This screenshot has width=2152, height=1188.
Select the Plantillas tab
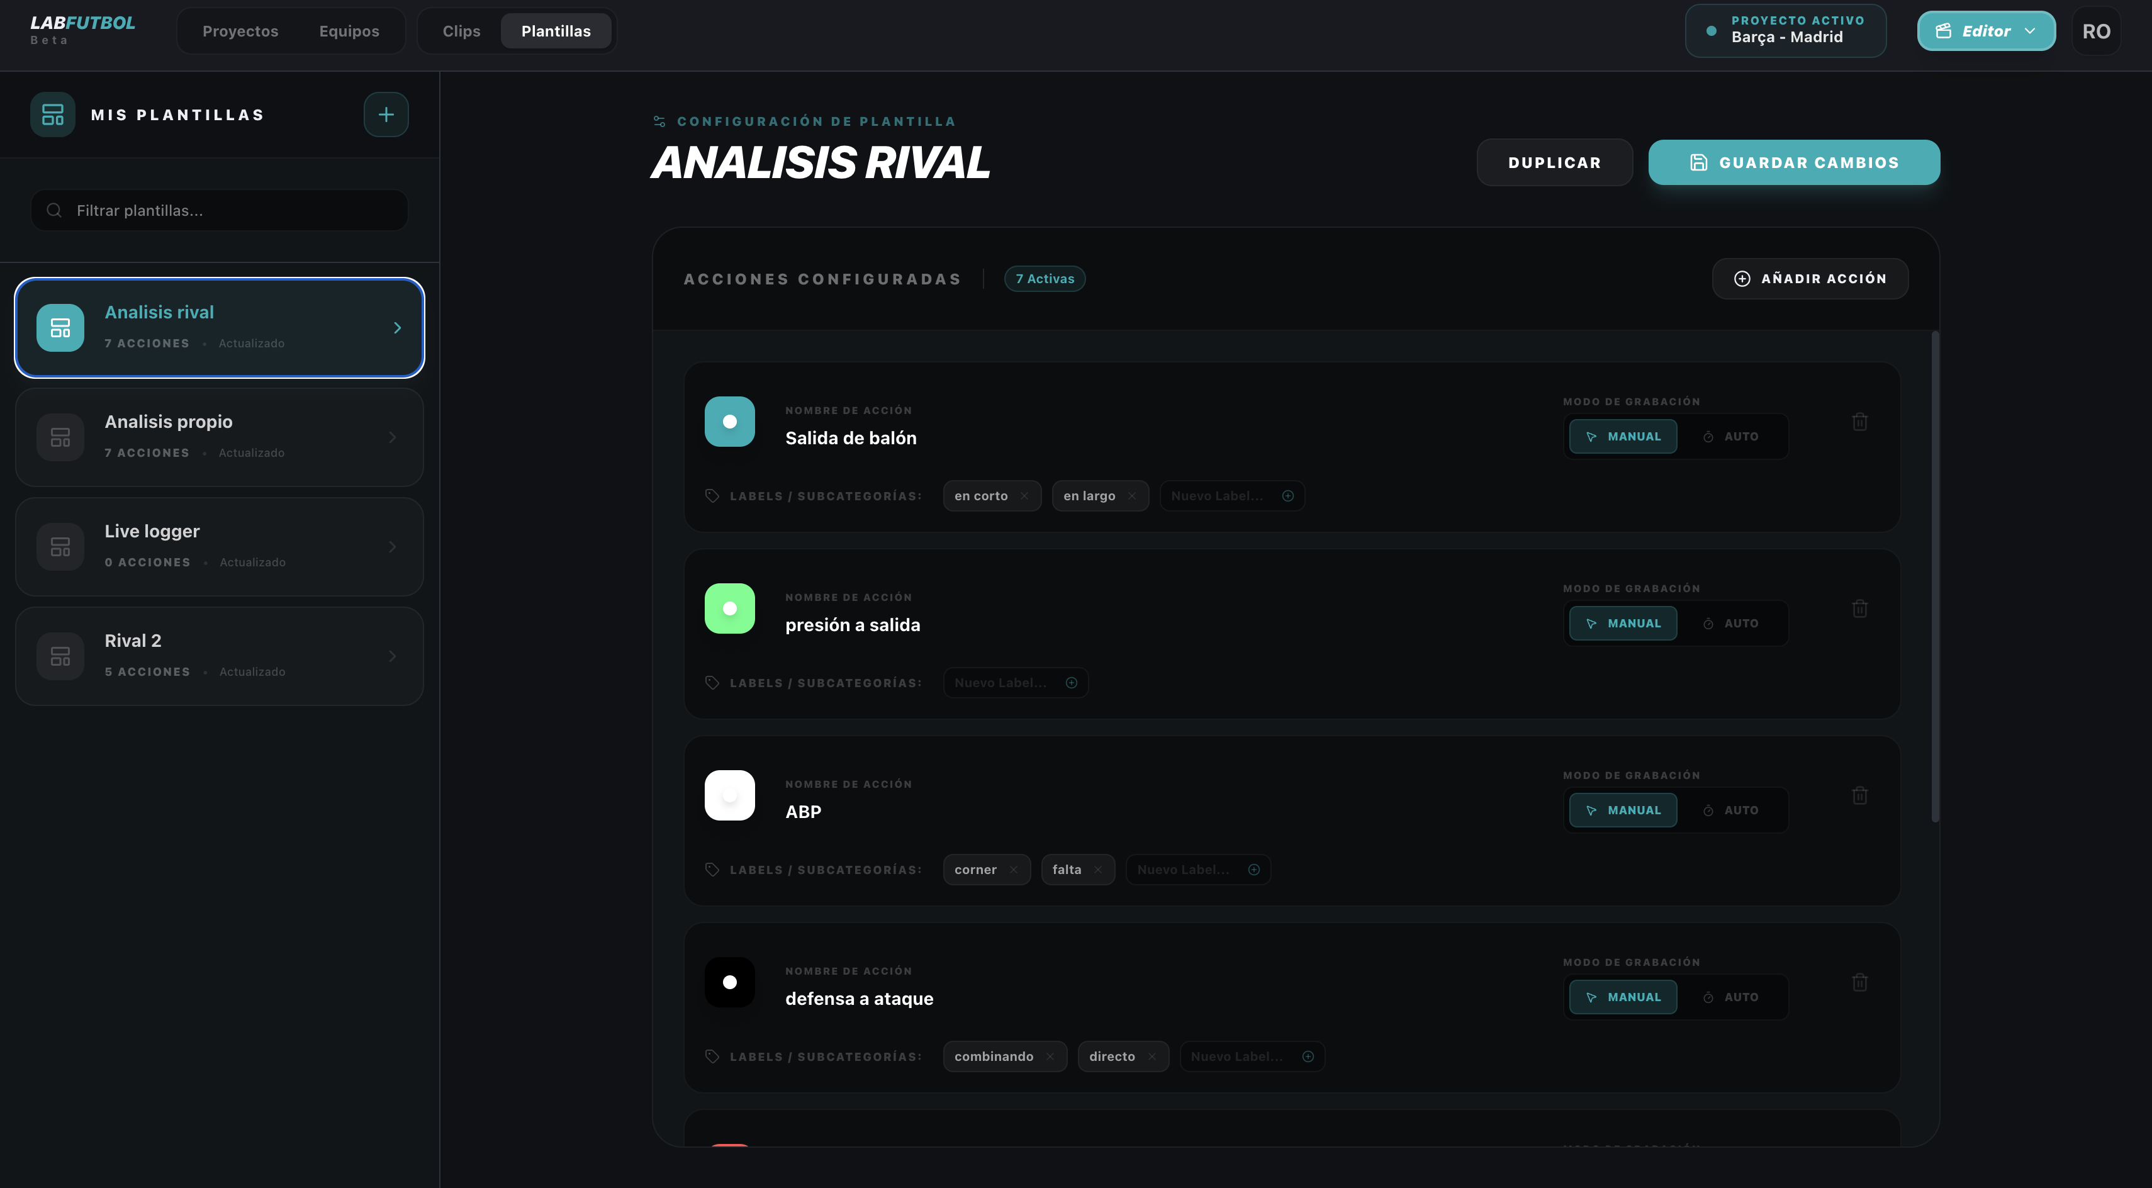[556, 31]
